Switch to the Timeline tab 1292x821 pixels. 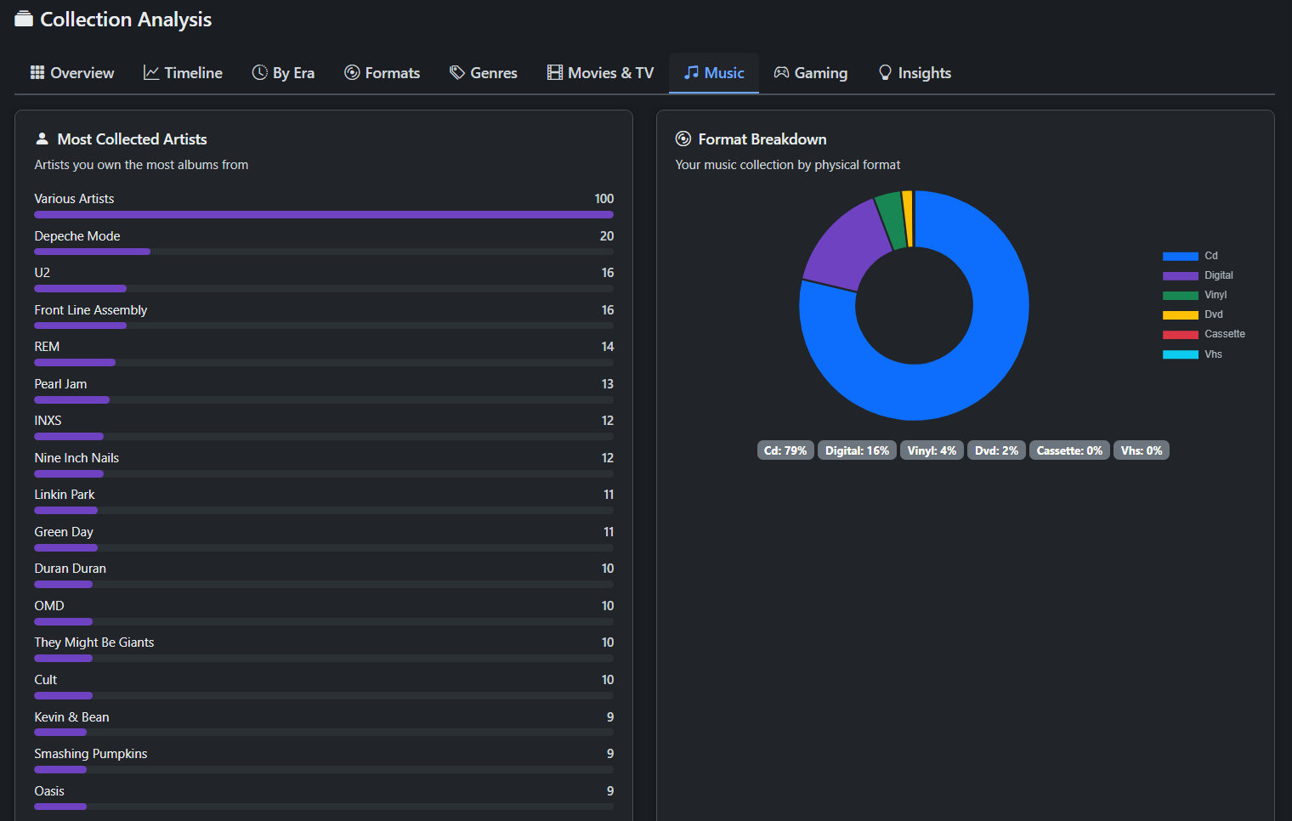pyautogui.click(x=183, y=73)
